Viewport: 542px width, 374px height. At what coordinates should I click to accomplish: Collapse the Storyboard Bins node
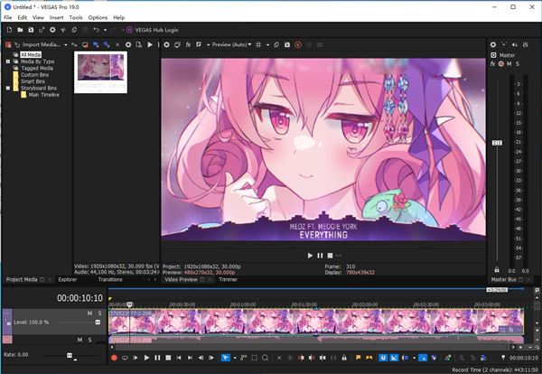pyautogui.click(x=8, y=89)
